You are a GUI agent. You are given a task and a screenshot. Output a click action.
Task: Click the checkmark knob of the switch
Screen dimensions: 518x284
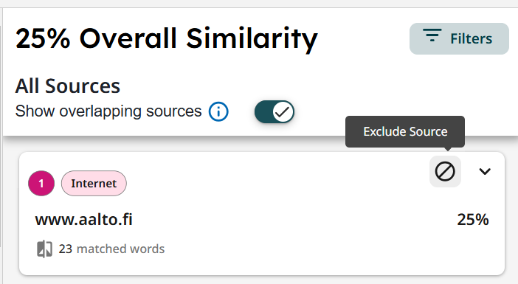pyautogui.click(x=283, y=112)
